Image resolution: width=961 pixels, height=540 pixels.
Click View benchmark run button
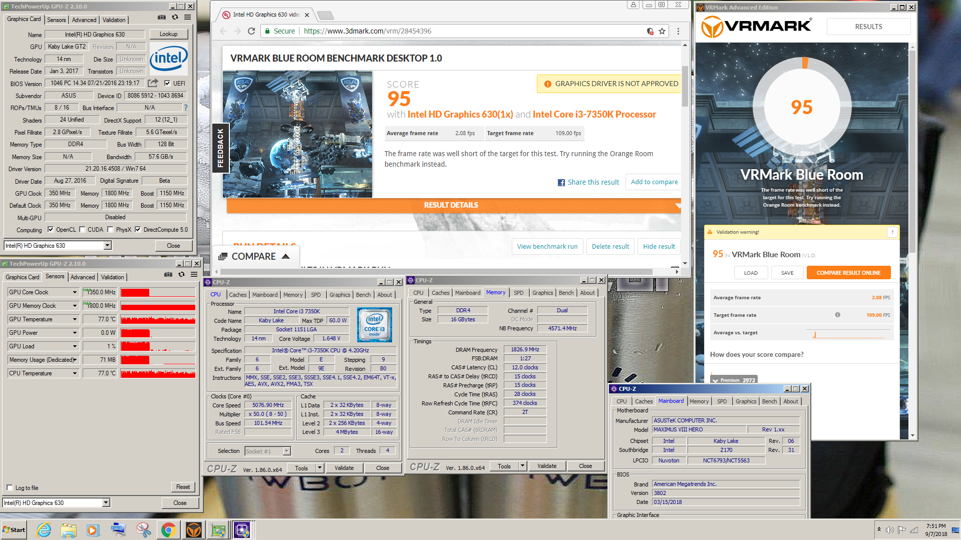pyautogui.click(x=547, y=246)
